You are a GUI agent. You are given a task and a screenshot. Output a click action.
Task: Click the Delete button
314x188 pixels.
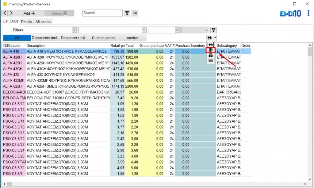59,13
